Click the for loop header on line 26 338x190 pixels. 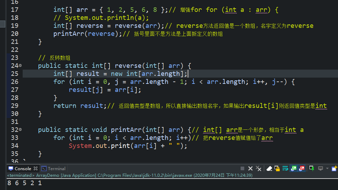click(174, 82)
